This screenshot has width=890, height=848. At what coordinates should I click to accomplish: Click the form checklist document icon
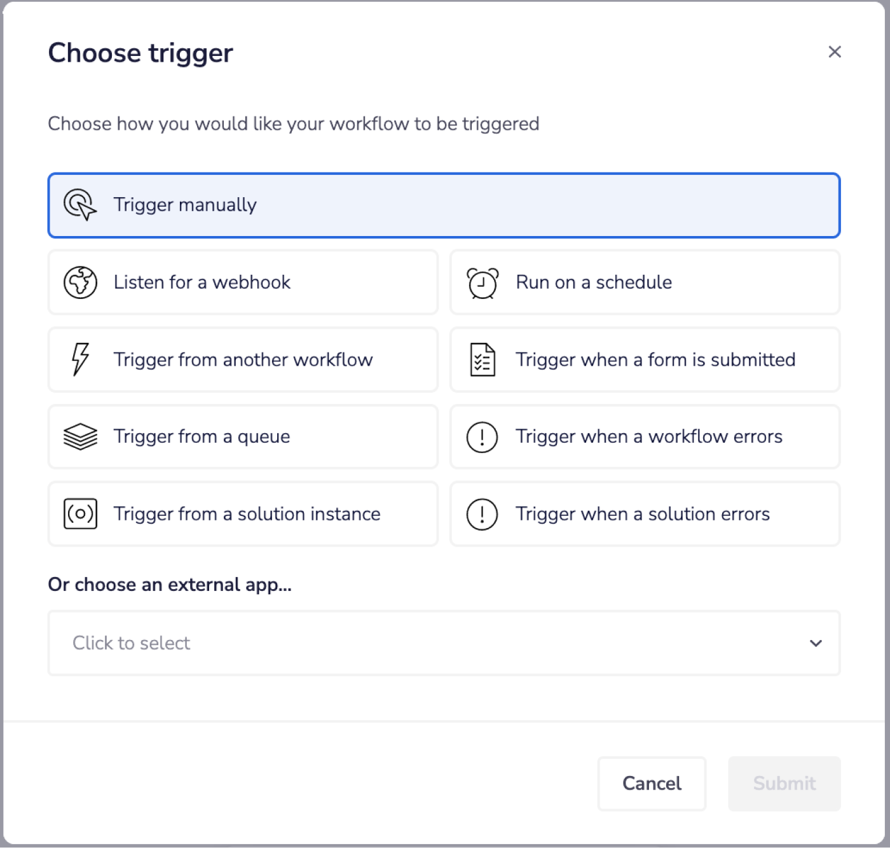pos(483,359)
